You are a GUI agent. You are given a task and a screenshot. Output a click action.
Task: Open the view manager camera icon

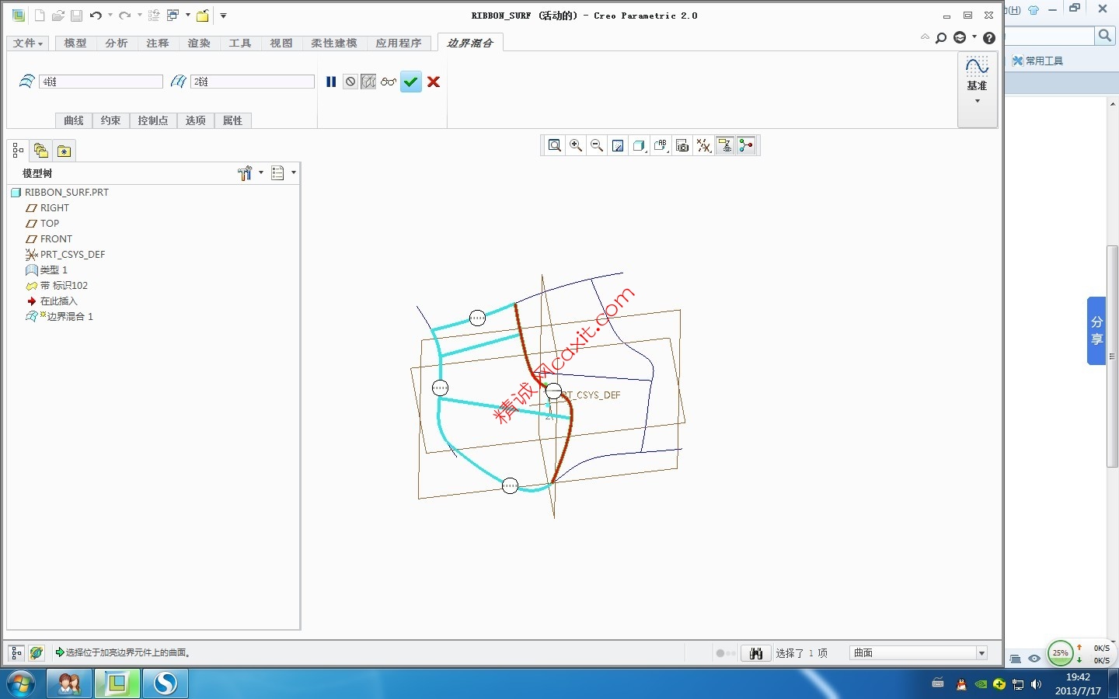pos(682,145)
